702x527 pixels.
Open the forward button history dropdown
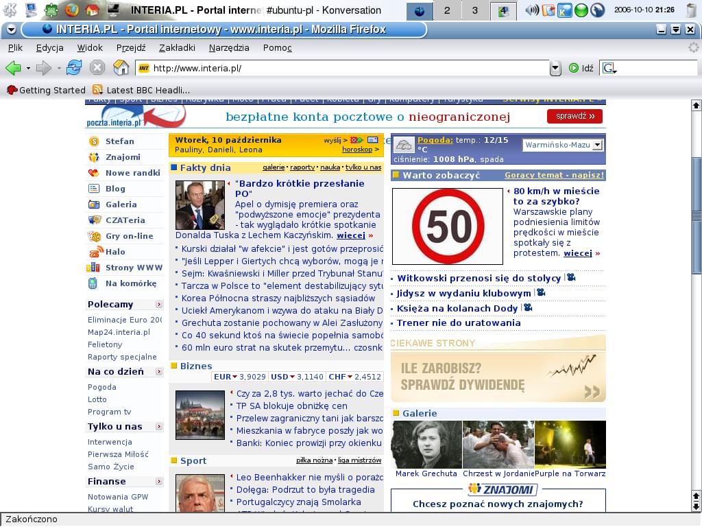[x=59, y=69]
